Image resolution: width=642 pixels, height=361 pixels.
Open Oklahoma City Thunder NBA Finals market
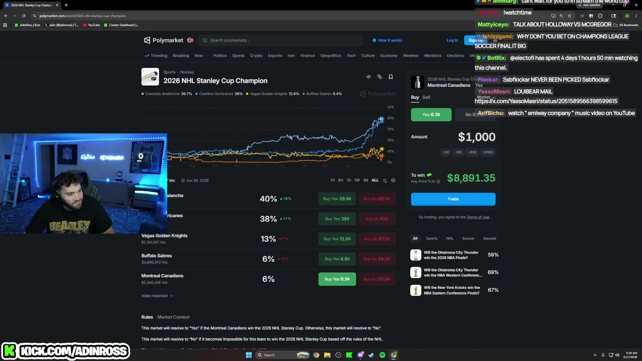pyautogui.click(x=454, y=255)
